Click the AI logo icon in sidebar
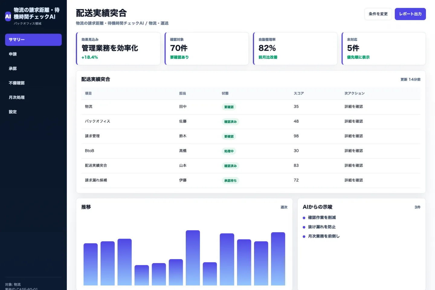Screen dimensions: 435x290 [8, 17]
